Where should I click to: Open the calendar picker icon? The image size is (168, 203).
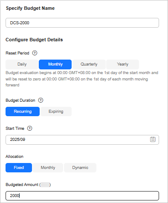click(x=153, y=140)
